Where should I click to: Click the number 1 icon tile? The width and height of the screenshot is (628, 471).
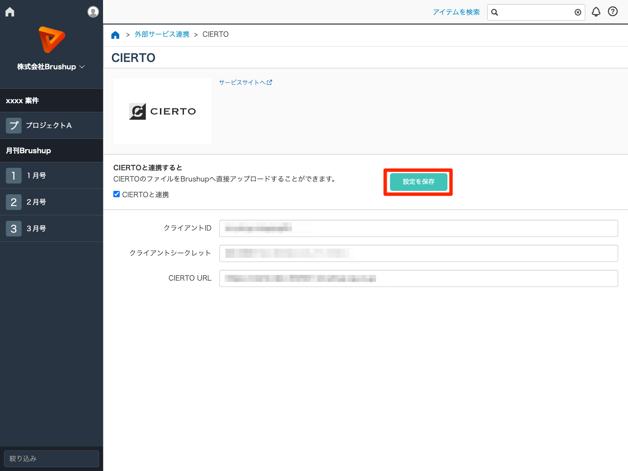[14, 176]
